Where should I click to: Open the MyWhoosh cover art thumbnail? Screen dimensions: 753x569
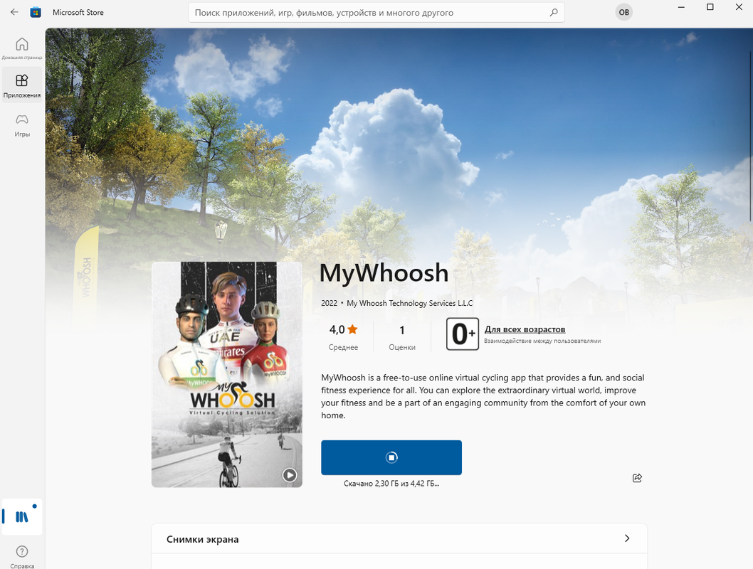click(226, 374)
